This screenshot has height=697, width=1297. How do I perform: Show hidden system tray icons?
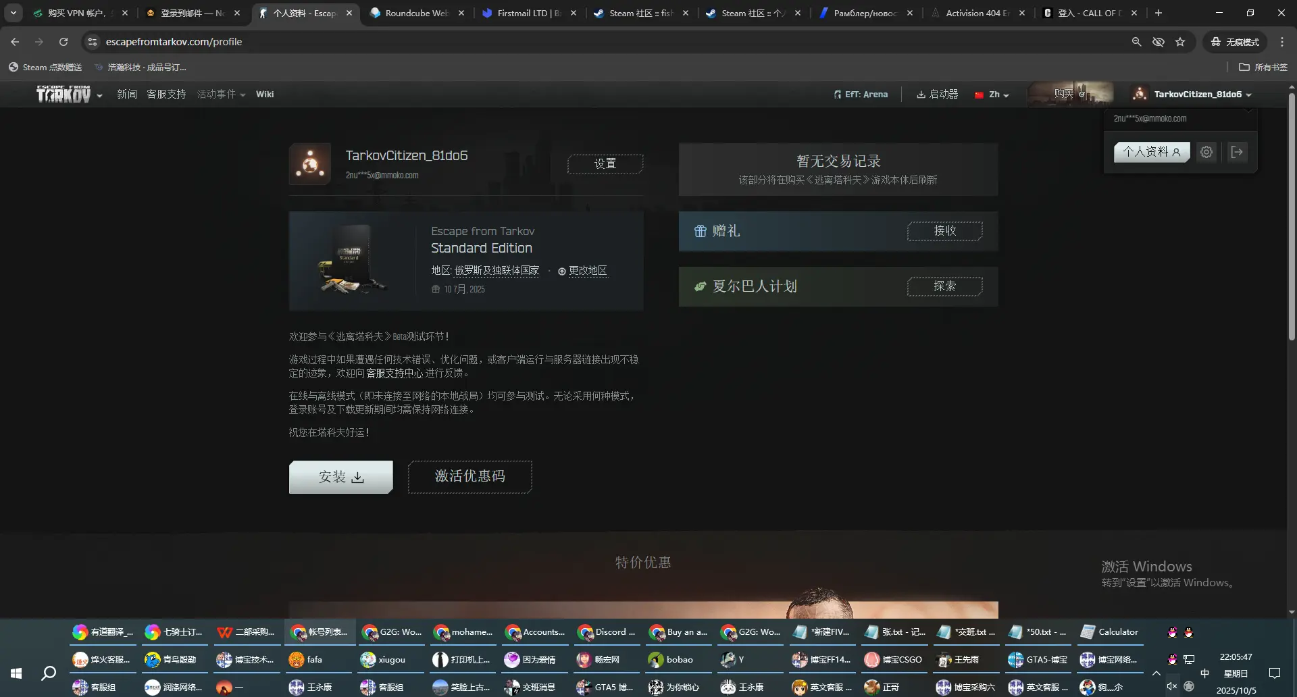point(1156,673)
